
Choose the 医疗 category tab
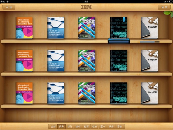pos(103,126)
